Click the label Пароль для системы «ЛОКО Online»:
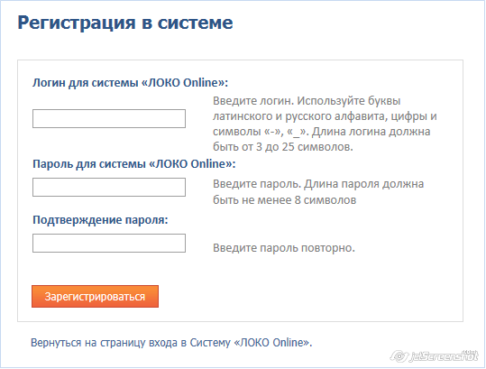Image resolution: width=486 pixels, height=369 pixels. pyautogui.click(x=134, y=163)
